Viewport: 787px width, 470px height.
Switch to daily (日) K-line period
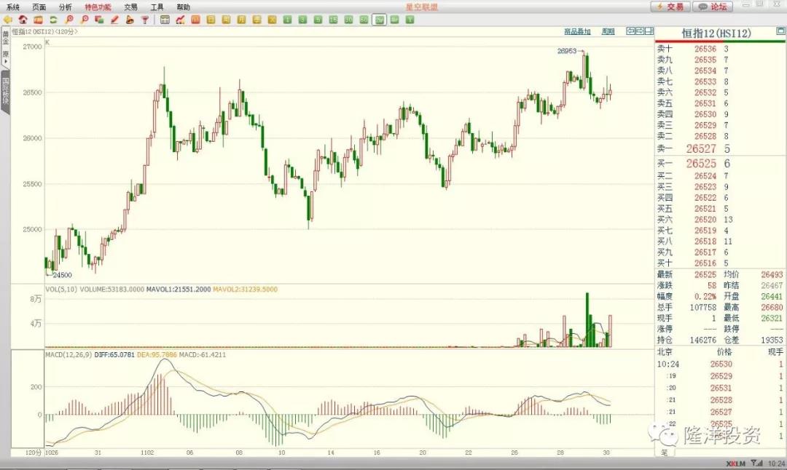pyautogui.click(x=211, y=20)
